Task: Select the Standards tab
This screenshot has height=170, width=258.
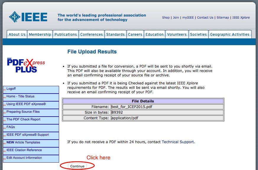Action: [x=115, y=35]
